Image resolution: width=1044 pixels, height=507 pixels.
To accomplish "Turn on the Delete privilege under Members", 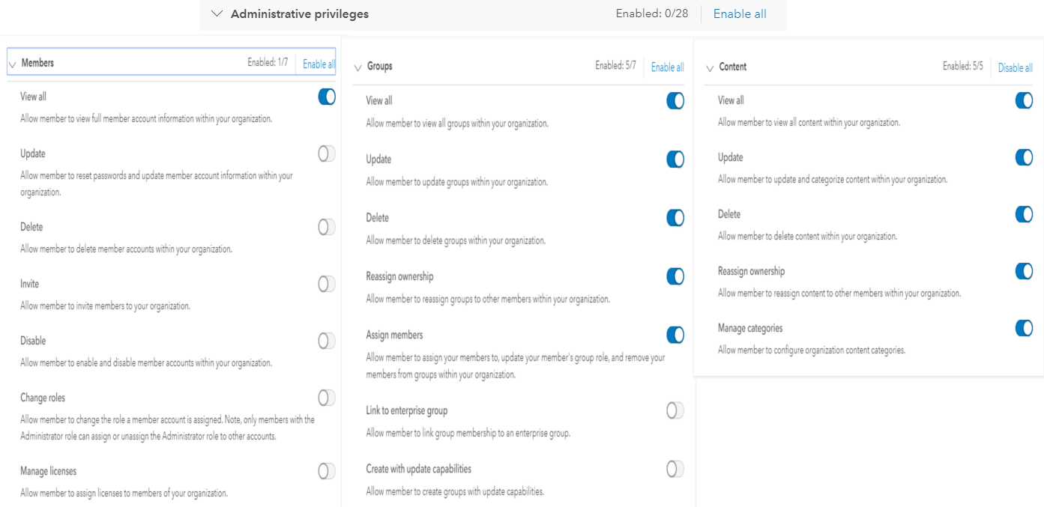I will pos(326,227).
